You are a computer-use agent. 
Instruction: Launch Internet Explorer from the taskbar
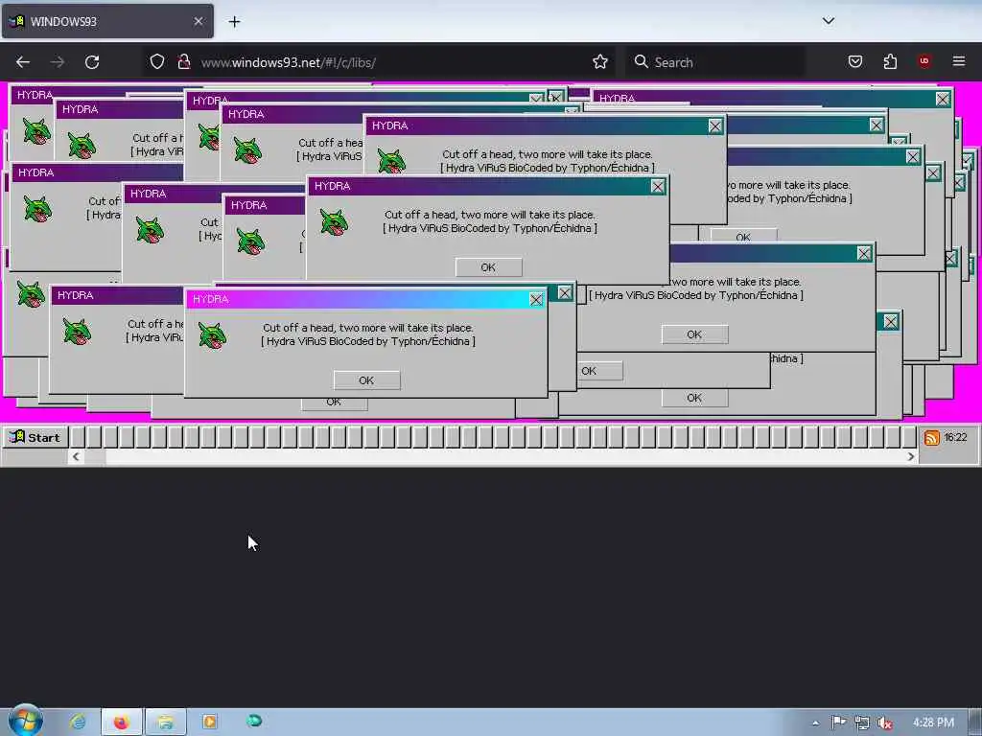pos(78,722)
